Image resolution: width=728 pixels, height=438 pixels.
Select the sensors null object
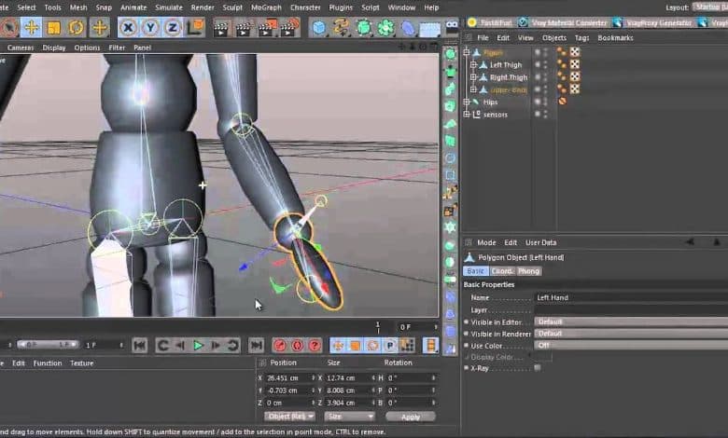point(496,115)
